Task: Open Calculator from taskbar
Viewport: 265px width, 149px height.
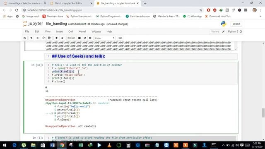Action: click(128, 145)
